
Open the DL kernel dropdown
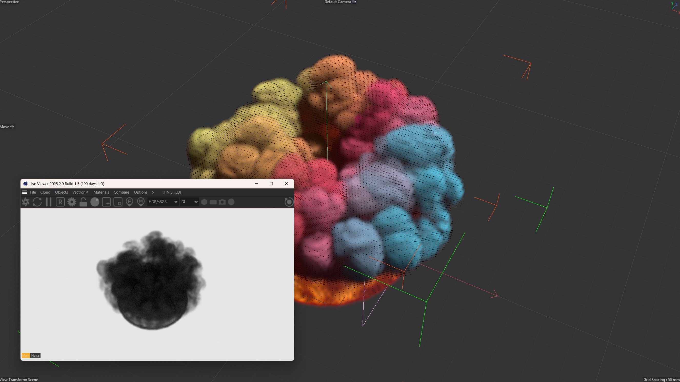coord(189,202)
